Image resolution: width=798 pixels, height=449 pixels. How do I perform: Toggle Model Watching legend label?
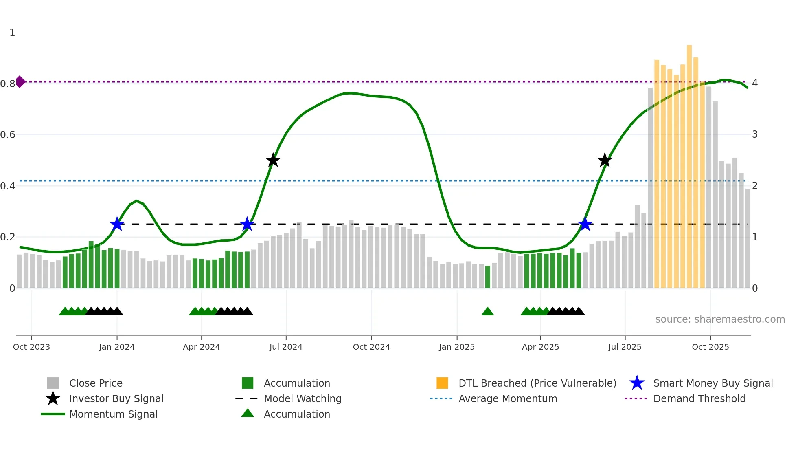(x=303, y=398)
